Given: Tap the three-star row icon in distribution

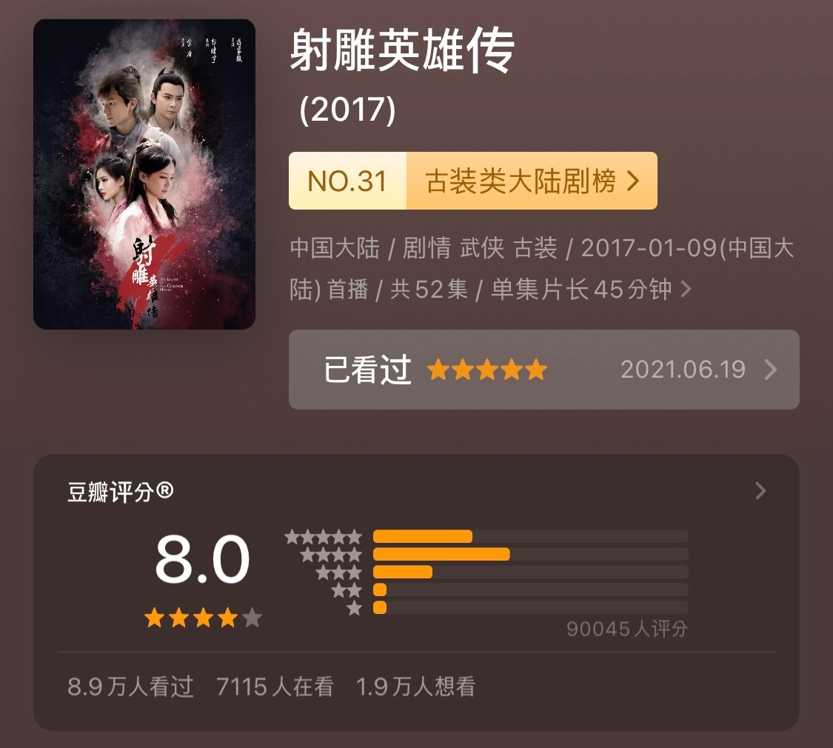Looking at the screenshot, I should [339, 572].
